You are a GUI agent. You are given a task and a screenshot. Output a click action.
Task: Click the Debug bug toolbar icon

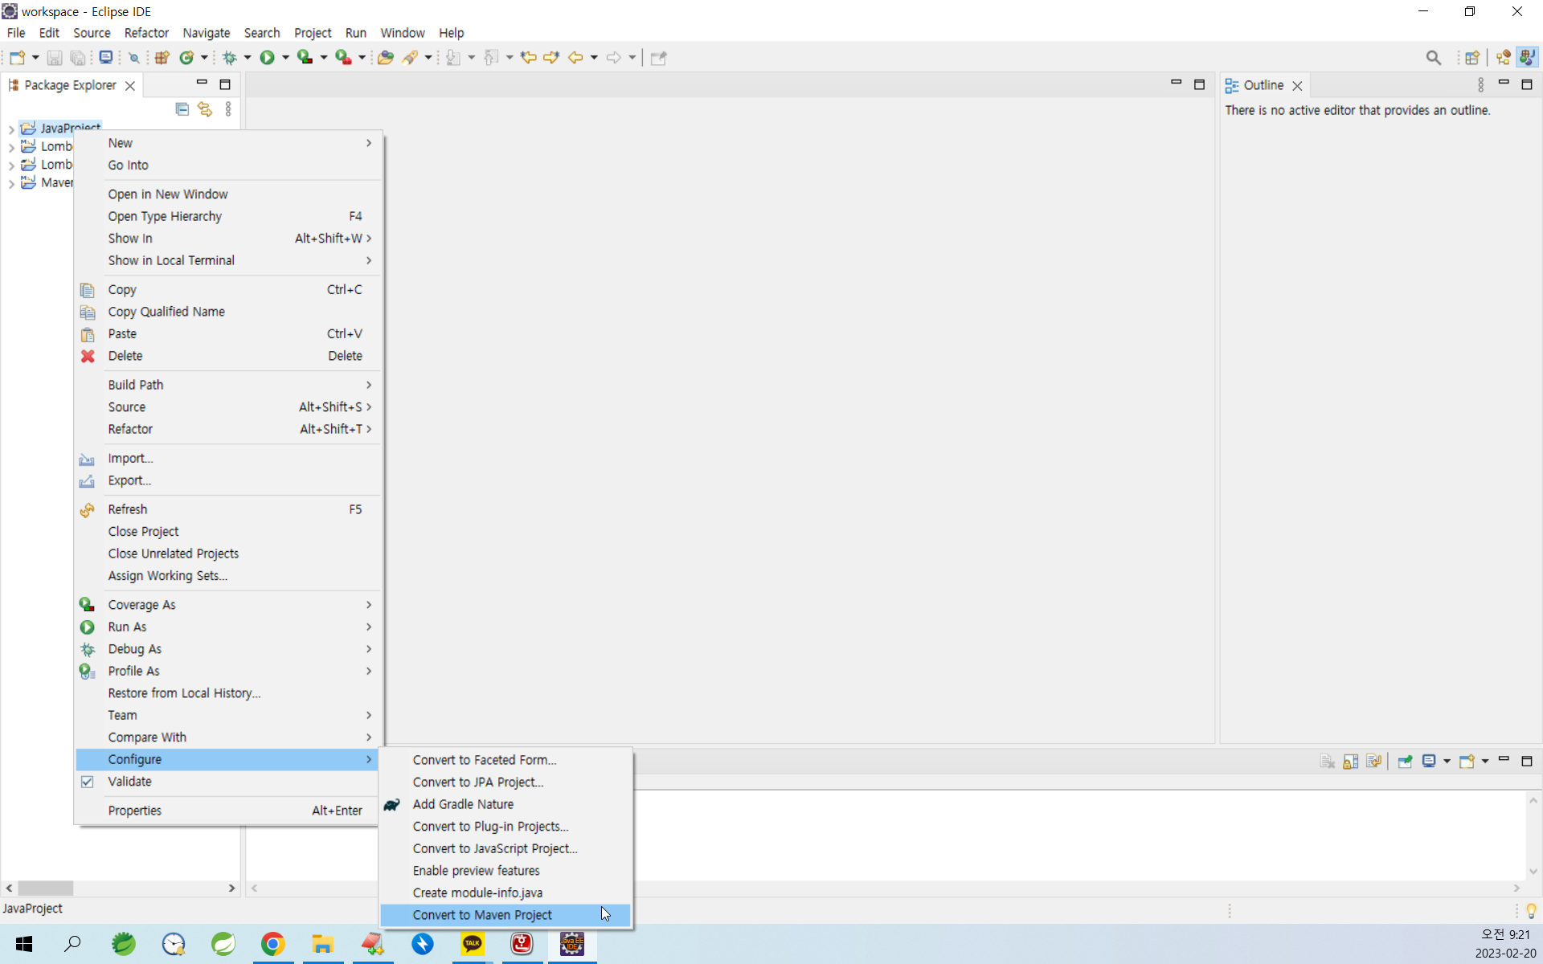[x=230, y=58]
